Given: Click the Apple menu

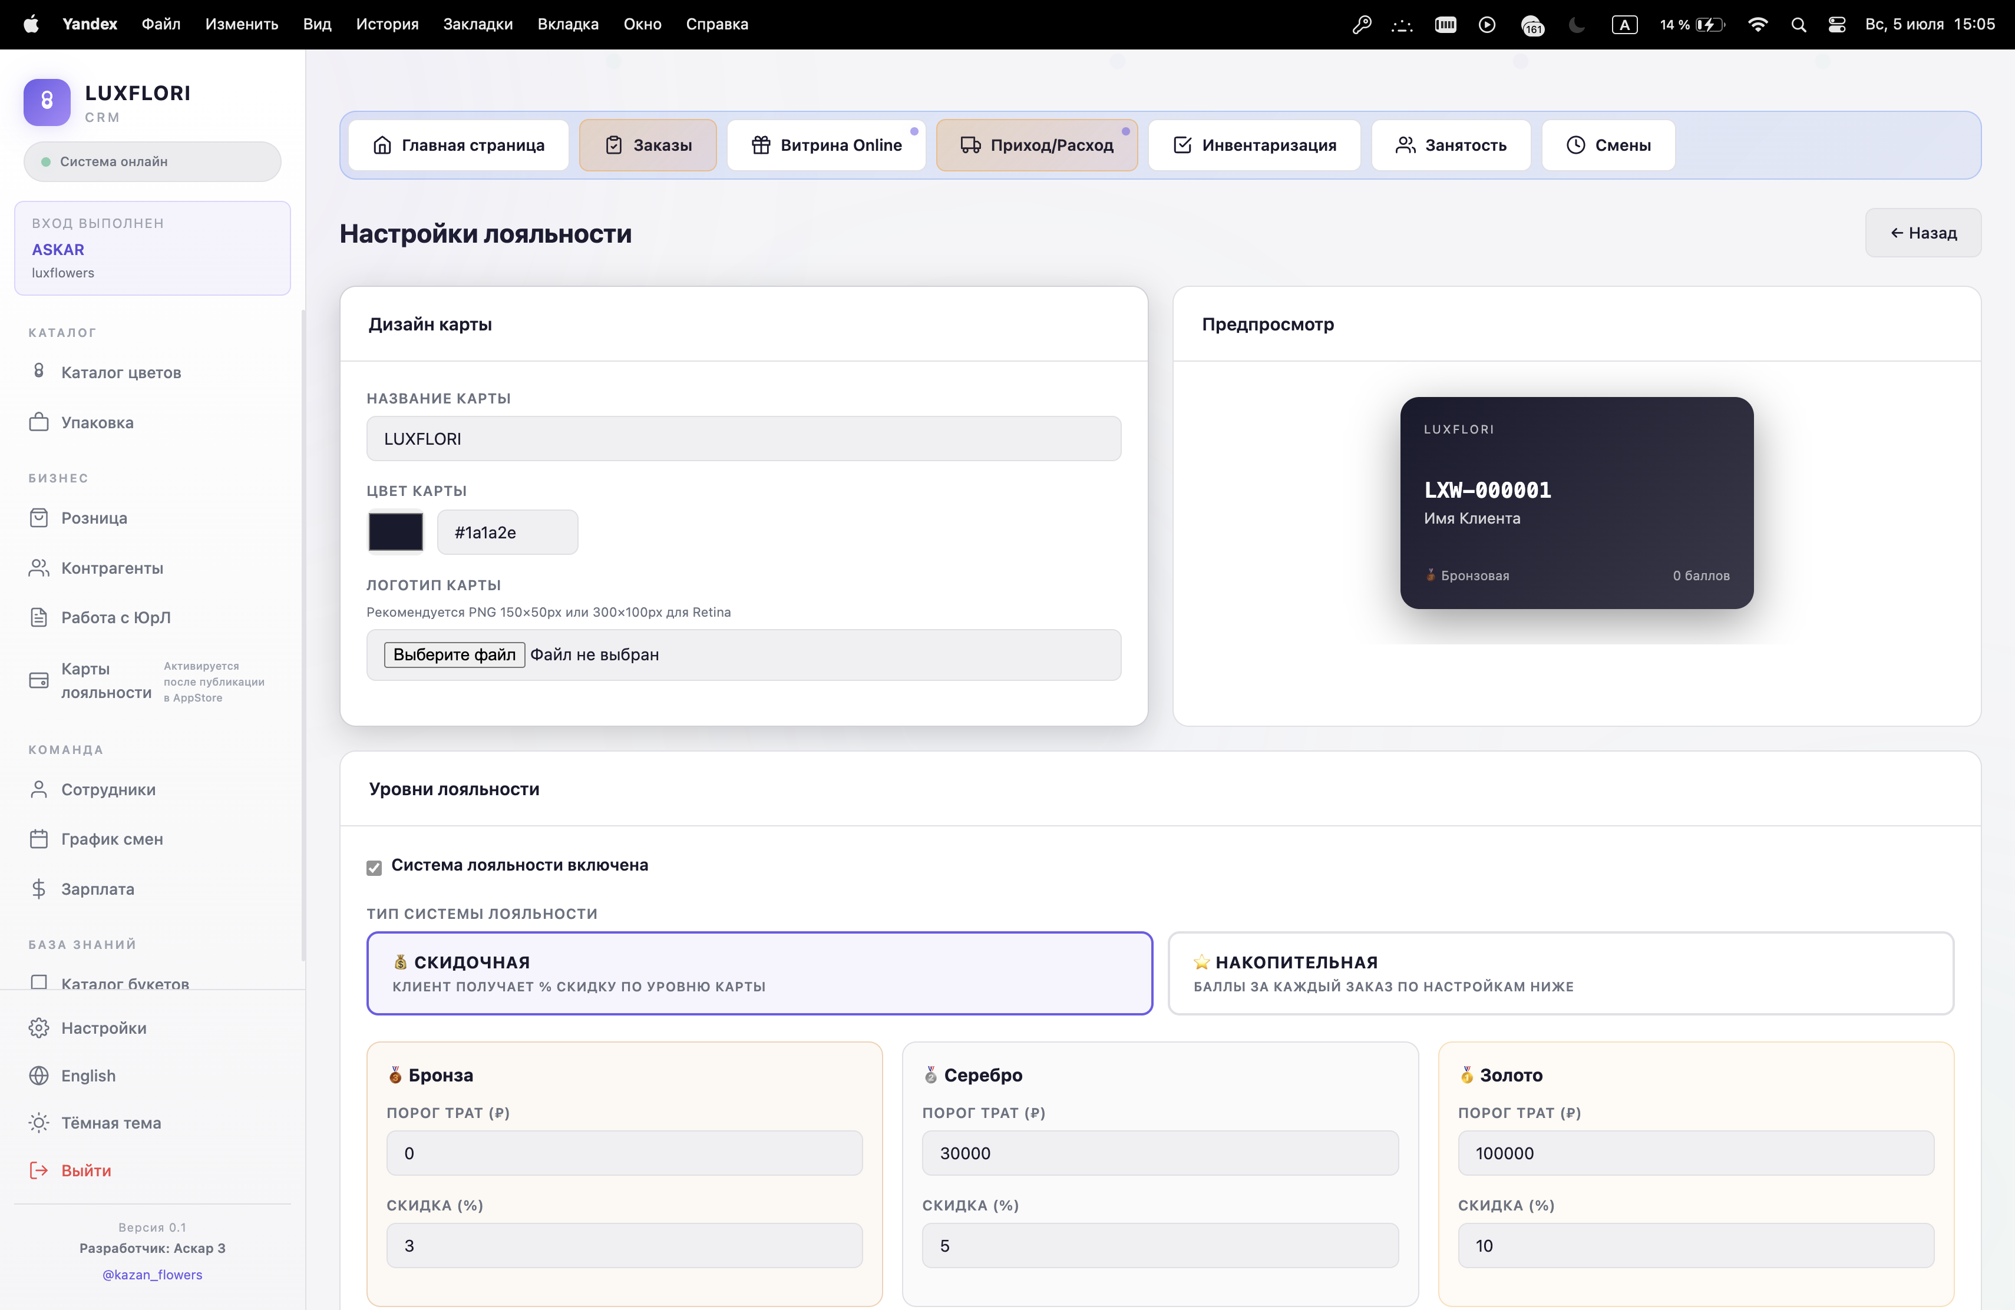Looking at the screenshot, I should (x=31, y=24).
